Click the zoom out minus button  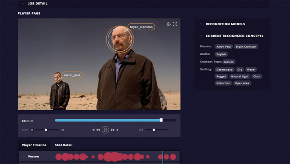pos(32,130)
